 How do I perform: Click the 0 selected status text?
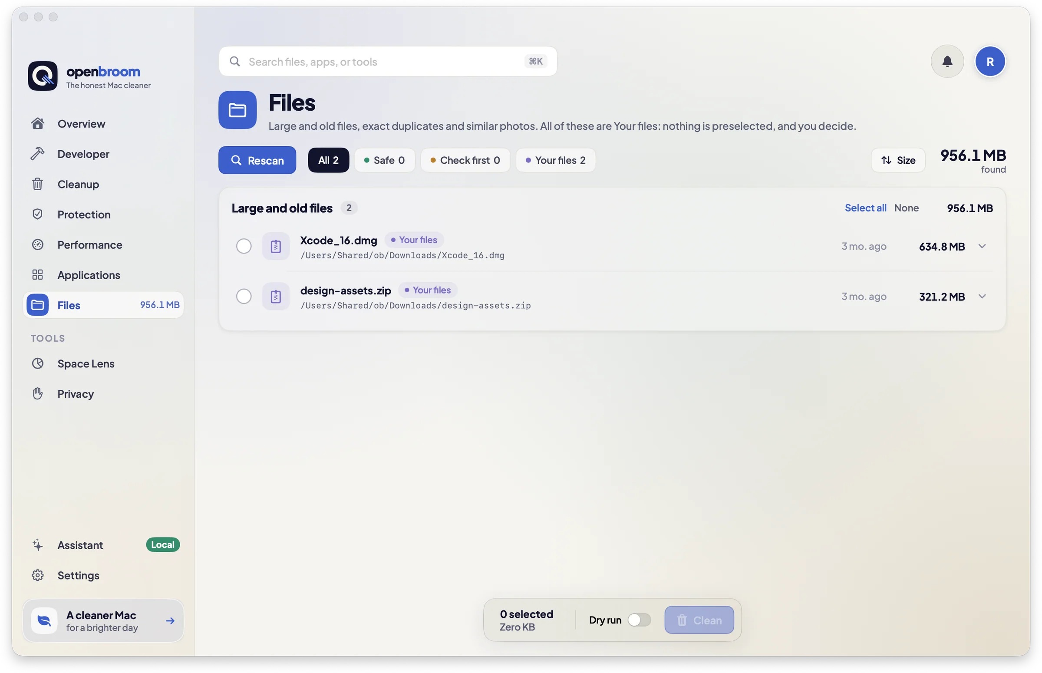[526, 614]
